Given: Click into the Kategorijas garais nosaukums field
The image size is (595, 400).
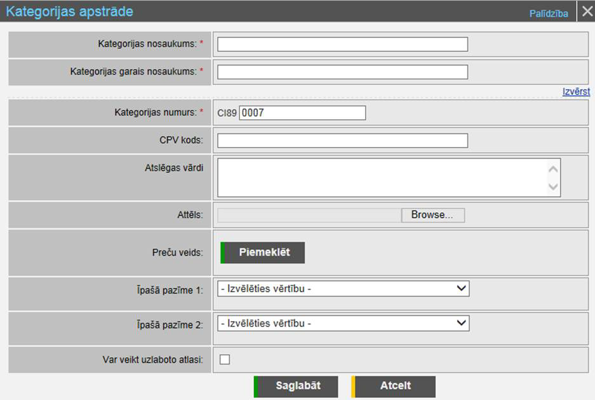Looking at the screenshot, I should 342,72.
